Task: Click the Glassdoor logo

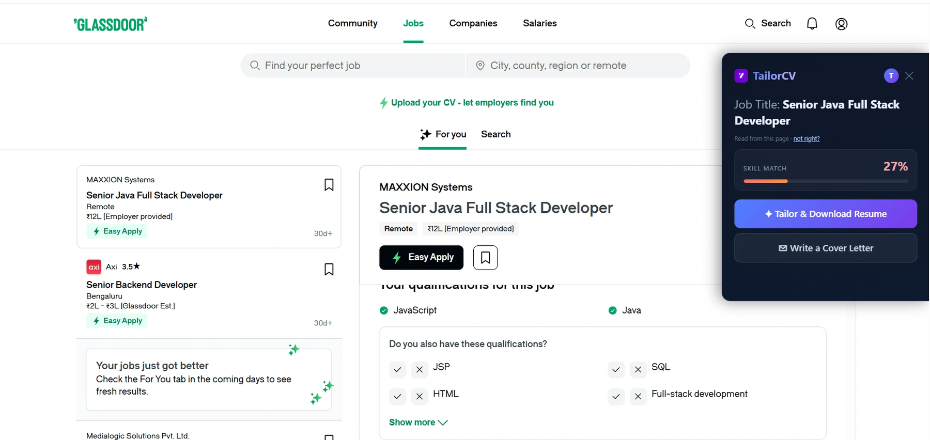Action: (x=111, y=24)
